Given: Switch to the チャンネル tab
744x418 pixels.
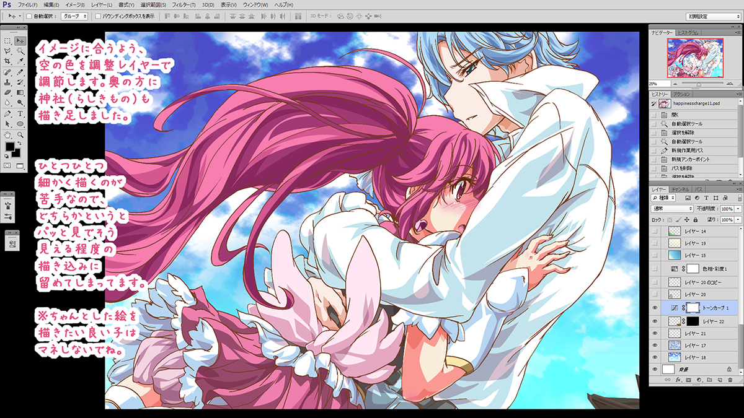Looking at the screenshot, I should coord(680,188).
